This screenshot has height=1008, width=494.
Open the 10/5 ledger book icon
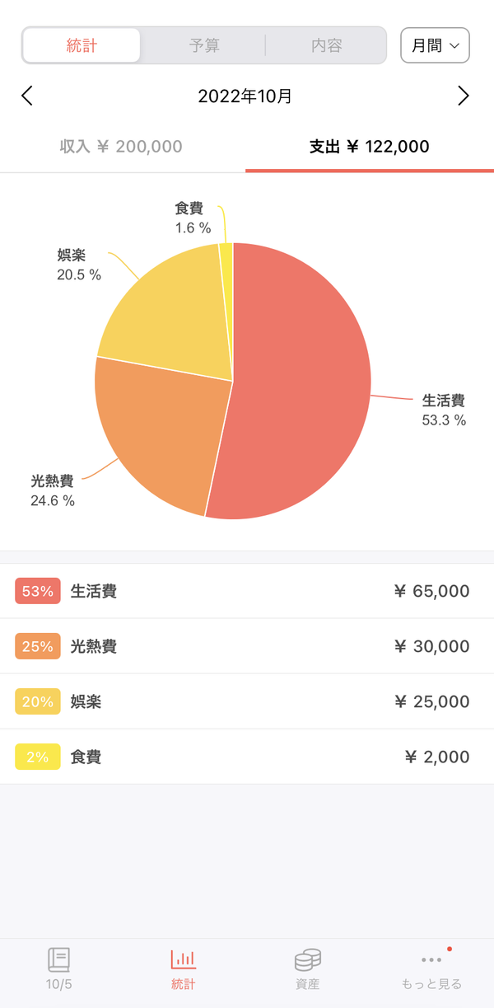pyautogui.click(x=58, y=959)
